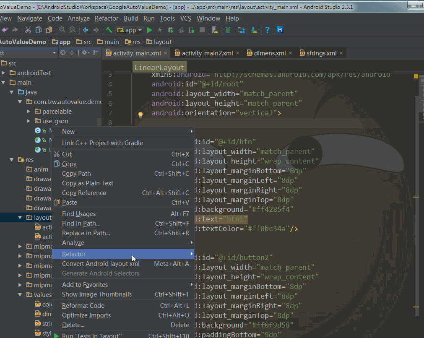Open the VCS menu in the menu bar
The height and width of the screenshot is (338, 424).
pos(186,18)
